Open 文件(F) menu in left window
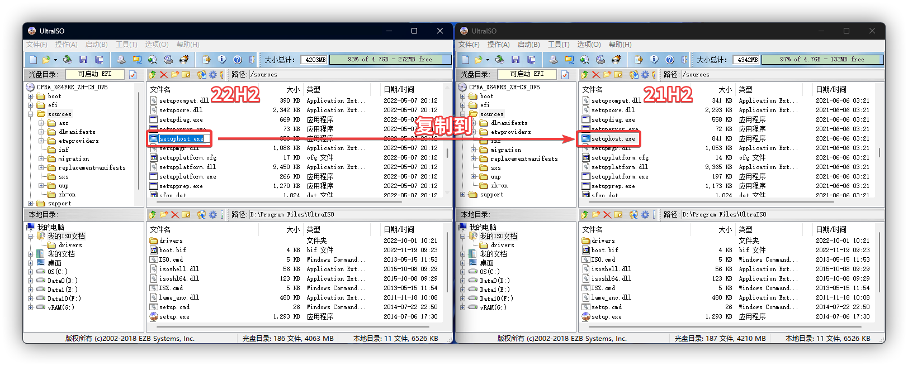The height and width of the screenshot is (366, 908). click(37, 45)
